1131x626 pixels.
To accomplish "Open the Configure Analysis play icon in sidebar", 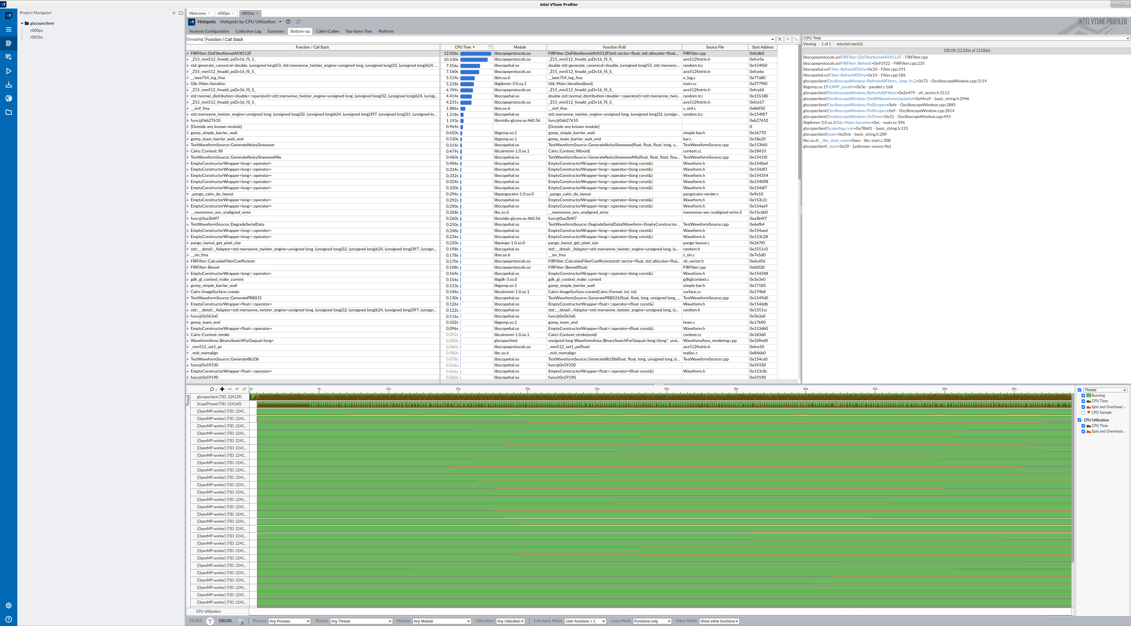I will click(x=8, y=71).
